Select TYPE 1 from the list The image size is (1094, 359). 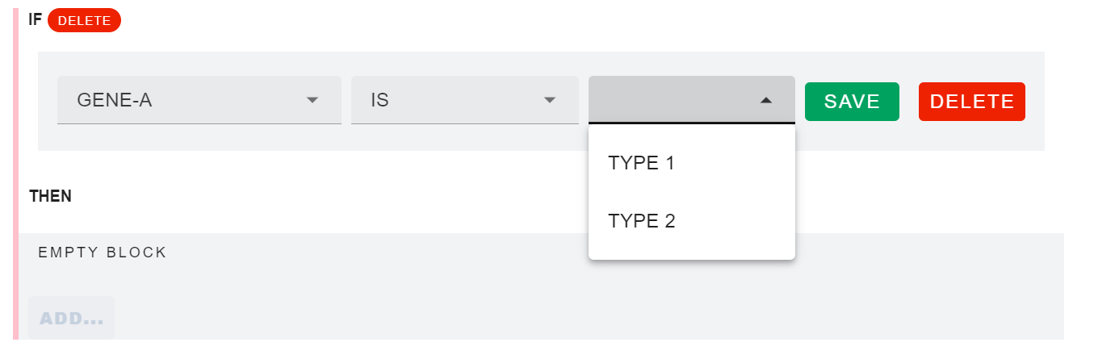pos(641,163)
